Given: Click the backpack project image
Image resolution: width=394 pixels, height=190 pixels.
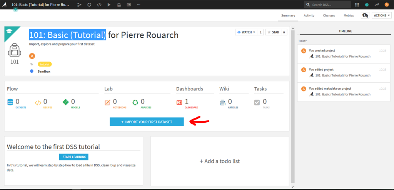Looking at the screenshot, I should (x=14, y=50).
